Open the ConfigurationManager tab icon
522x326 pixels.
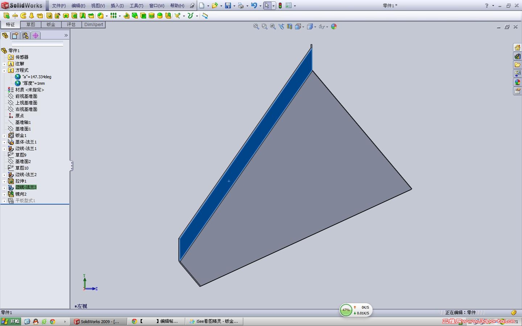coord(25,35)
